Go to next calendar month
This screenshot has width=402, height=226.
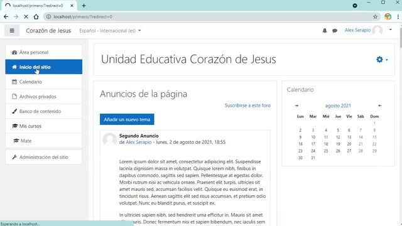click(379, 105)
